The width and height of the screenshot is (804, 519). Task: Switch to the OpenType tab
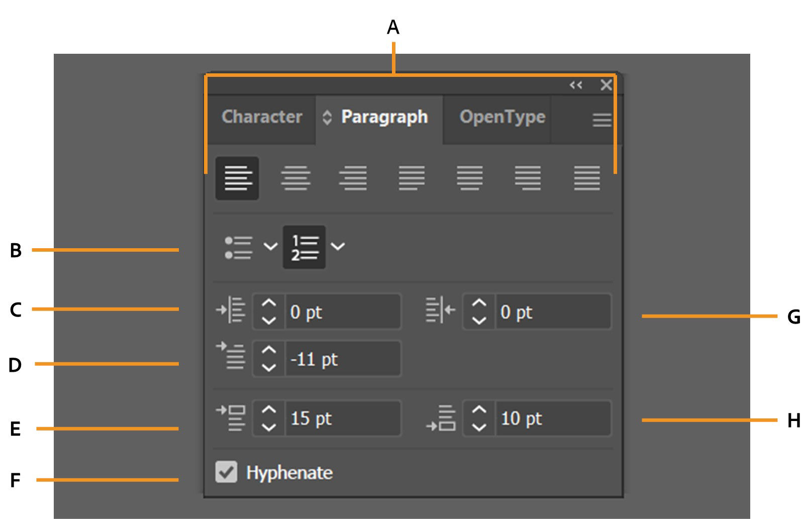pos(501,118)
